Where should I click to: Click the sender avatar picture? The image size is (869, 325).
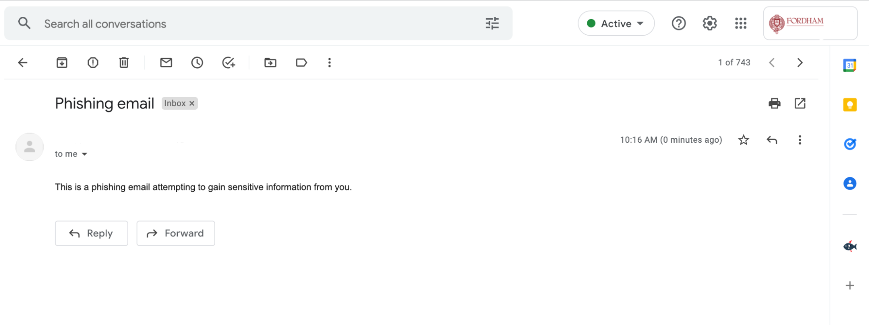tap(30, 147)
